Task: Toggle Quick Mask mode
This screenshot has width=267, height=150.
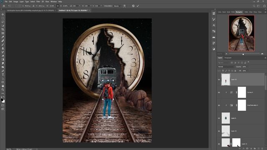Action: [3, 105]
